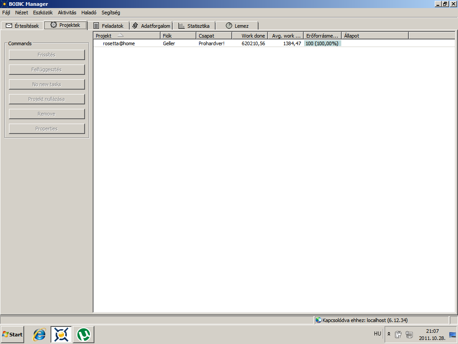Click the show desktop icon in tray
The image size is (458, 344).
[x=453, y=335]
